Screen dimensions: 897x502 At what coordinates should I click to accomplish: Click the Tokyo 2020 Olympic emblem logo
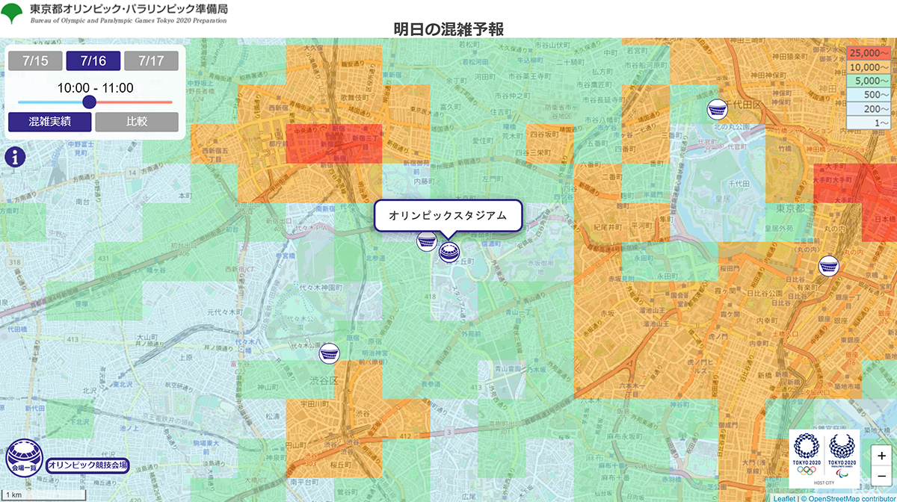(806, 453)
